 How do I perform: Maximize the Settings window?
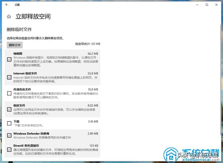click(x=207, y=5)
